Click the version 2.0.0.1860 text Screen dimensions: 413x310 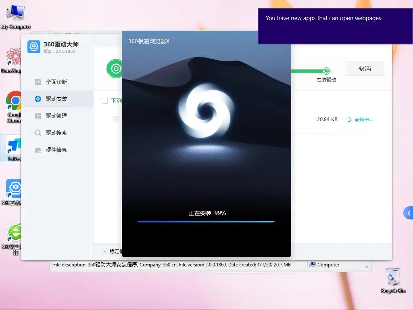(59, 51)
